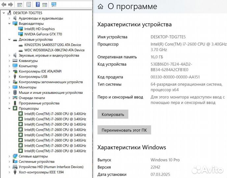Viewport: 227px width, 178px height.
Task: Click 'Характеристики Windows' heading
Action: (x=132, y=147)
